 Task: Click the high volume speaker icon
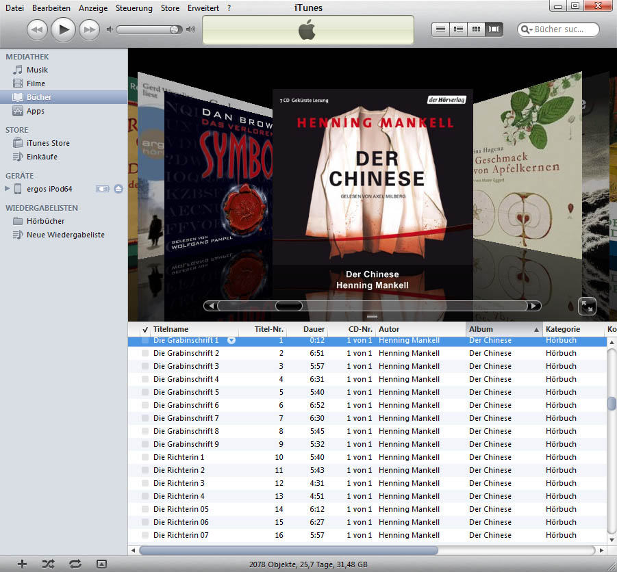pyautogui.click(x=191, y=29)
